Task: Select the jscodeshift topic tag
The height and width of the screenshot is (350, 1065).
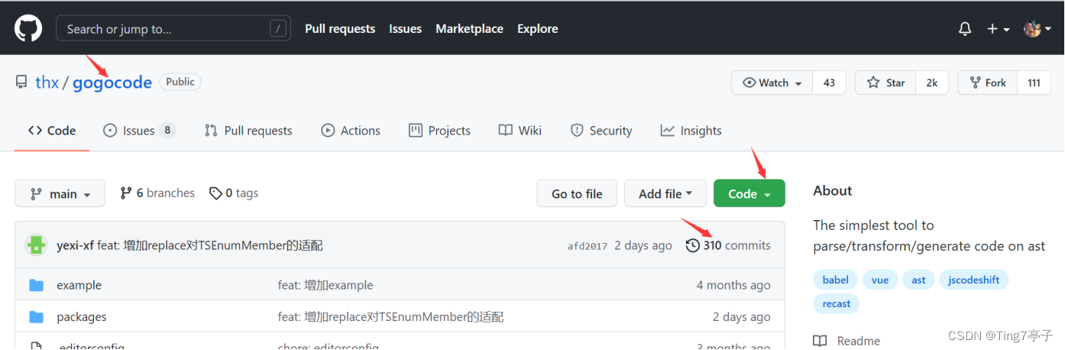Action: tap(974, 280)
